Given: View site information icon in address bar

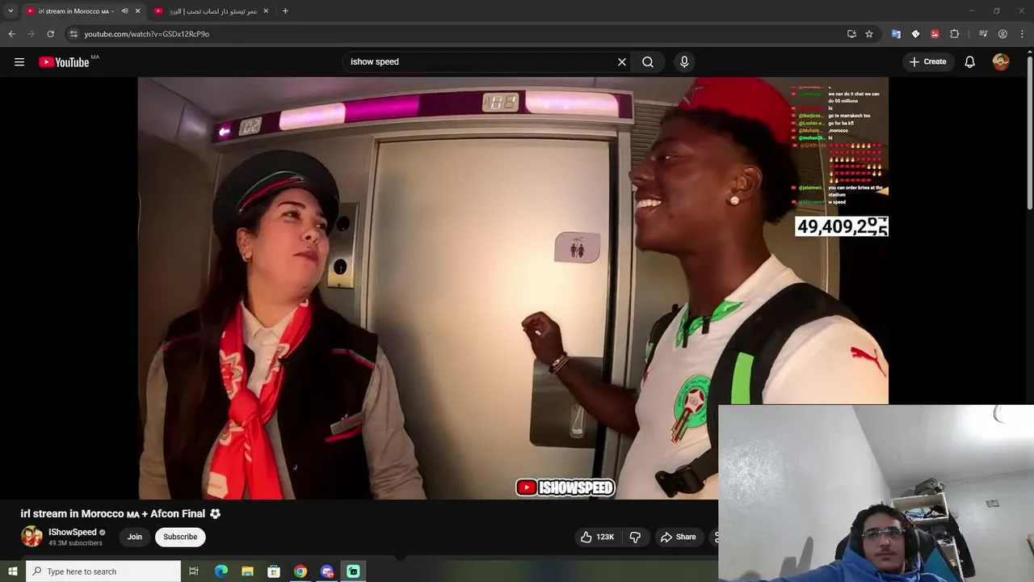Looking at the screenshot, I should [x=74, y=34].
